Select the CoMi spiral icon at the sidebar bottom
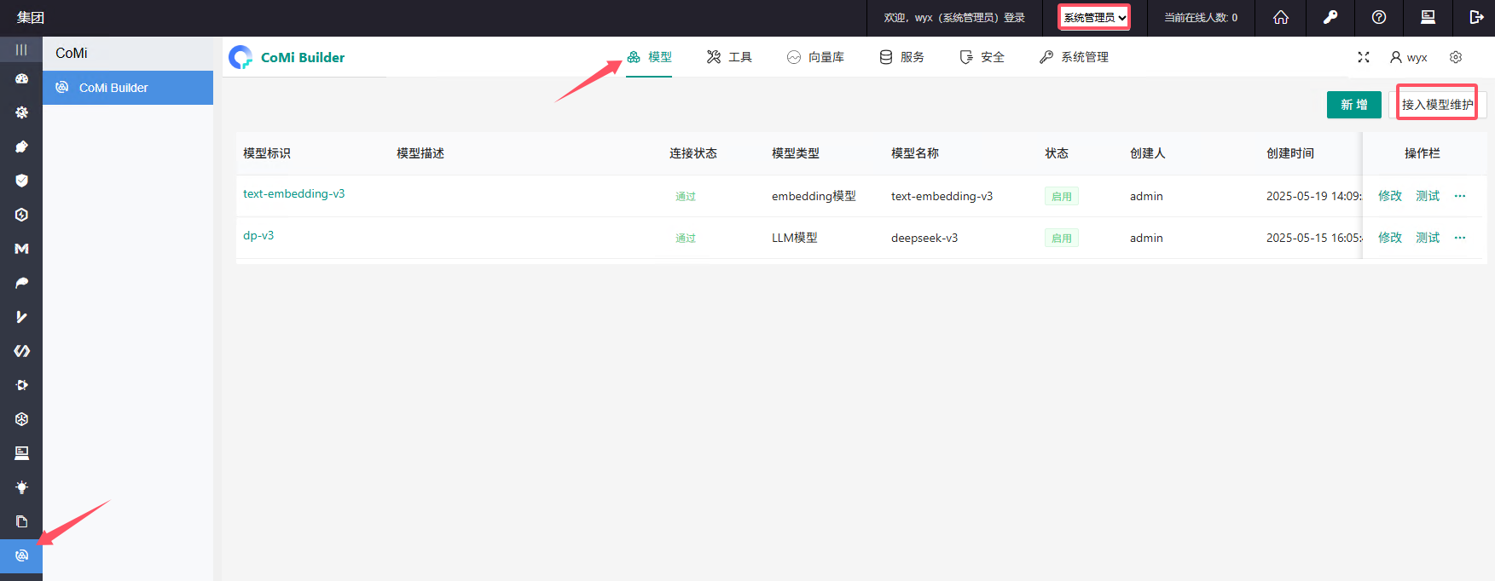Viewport: 1495px width, 581px height. pyautogui.click(x=21, y=555)
